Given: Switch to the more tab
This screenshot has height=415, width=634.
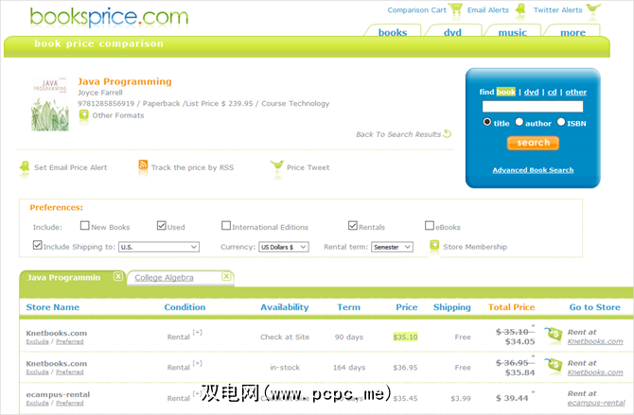Looking at the screenshot, I should 572,31.
